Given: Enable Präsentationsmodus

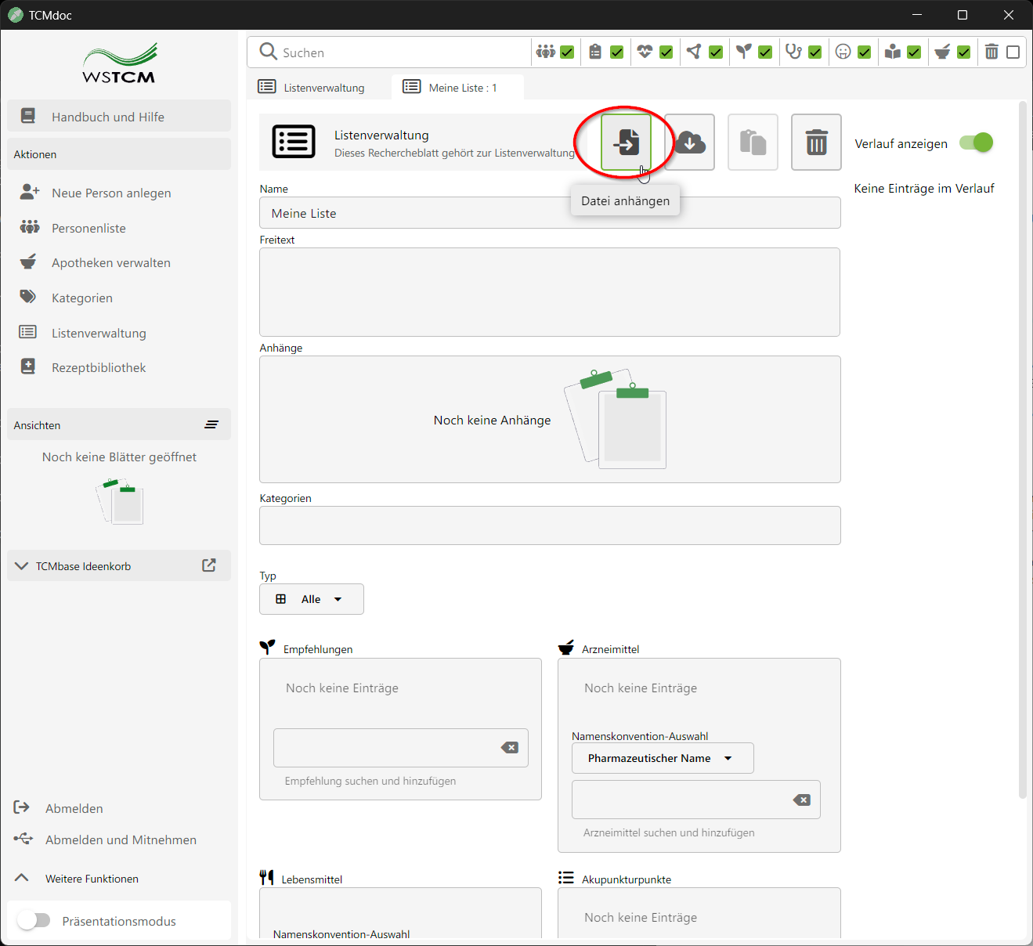Looking at the screenshot, I should 34,920.
